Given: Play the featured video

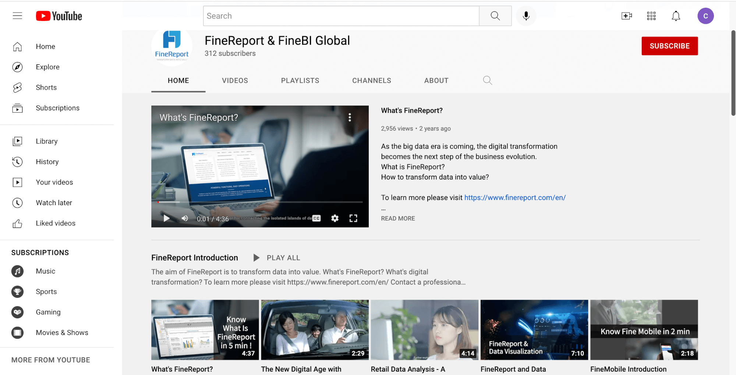Looking at the screenshot, I should (x=166, y=218).
